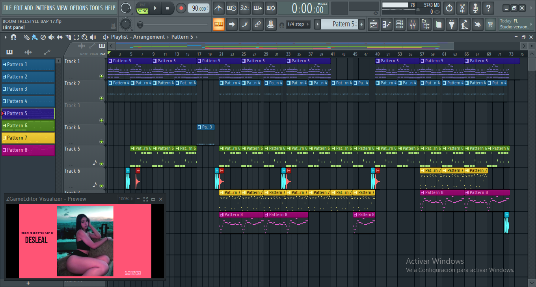The image size is (536, 287).
Task: Open the EDIT menu
Action: pos(18,8)
